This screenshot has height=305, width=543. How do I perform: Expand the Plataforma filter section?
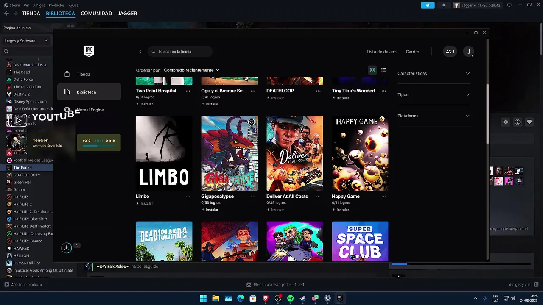(x=434, y=116)
